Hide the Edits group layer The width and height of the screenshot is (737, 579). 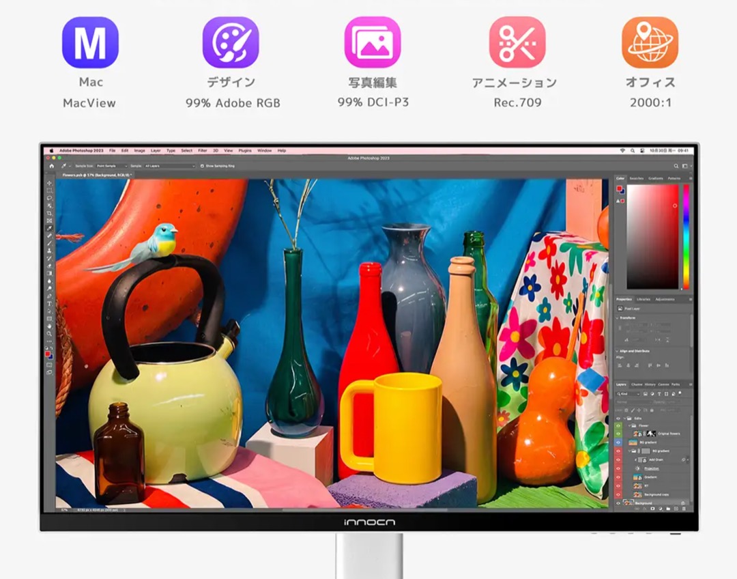click(x=618, y=419)
